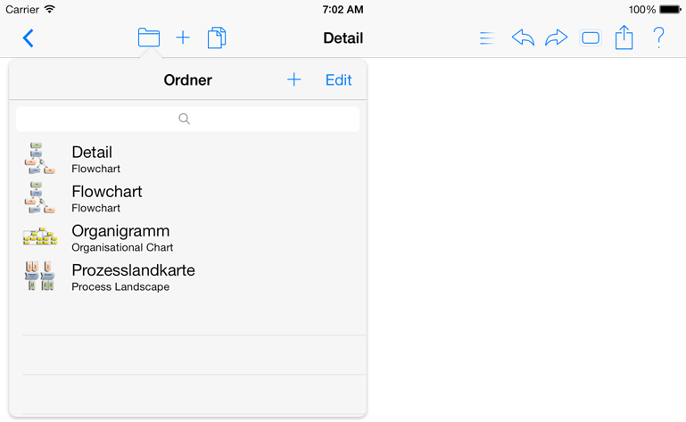686x422 pixels.
Task: Tap the Prozesslandkarte thumbnail image
Action: 40,277
